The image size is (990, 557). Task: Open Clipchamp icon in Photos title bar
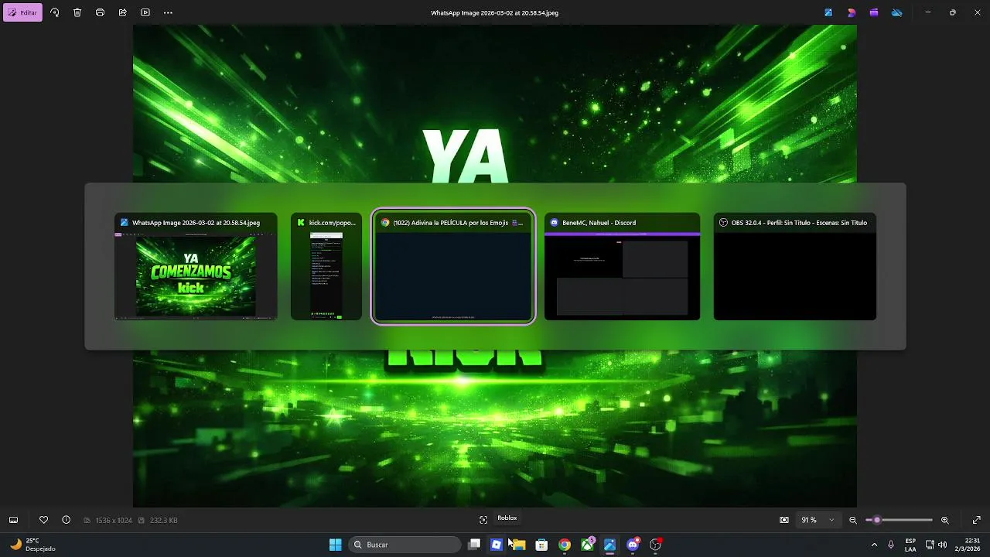(874, 12)
